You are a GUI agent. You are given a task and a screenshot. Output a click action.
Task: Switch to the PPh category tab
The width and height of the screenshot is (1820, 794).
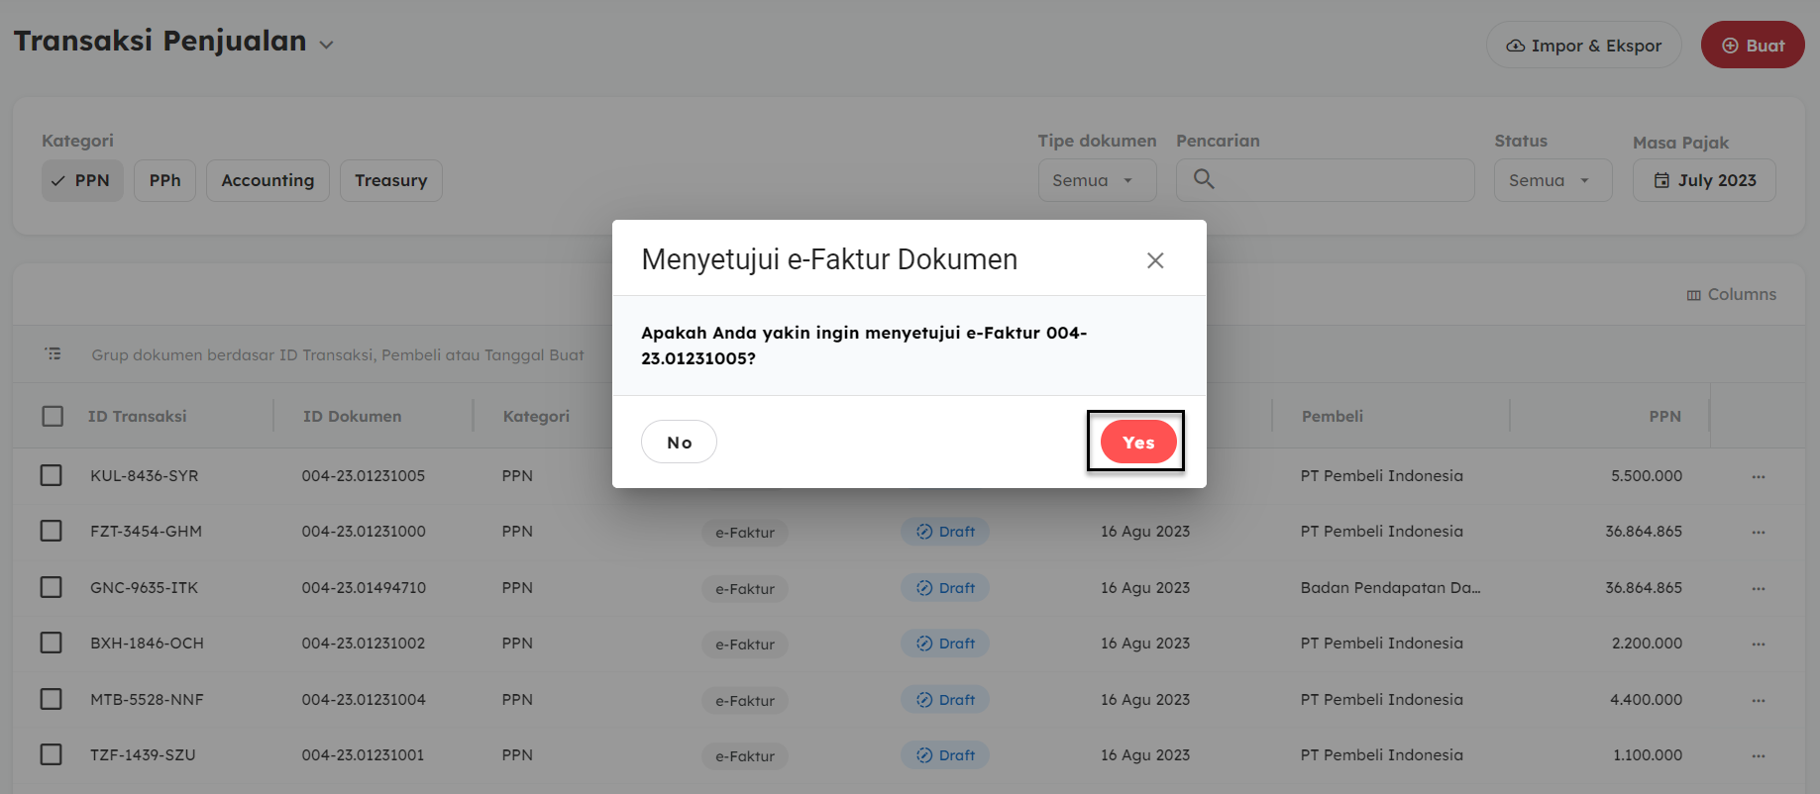coord(164,180)
